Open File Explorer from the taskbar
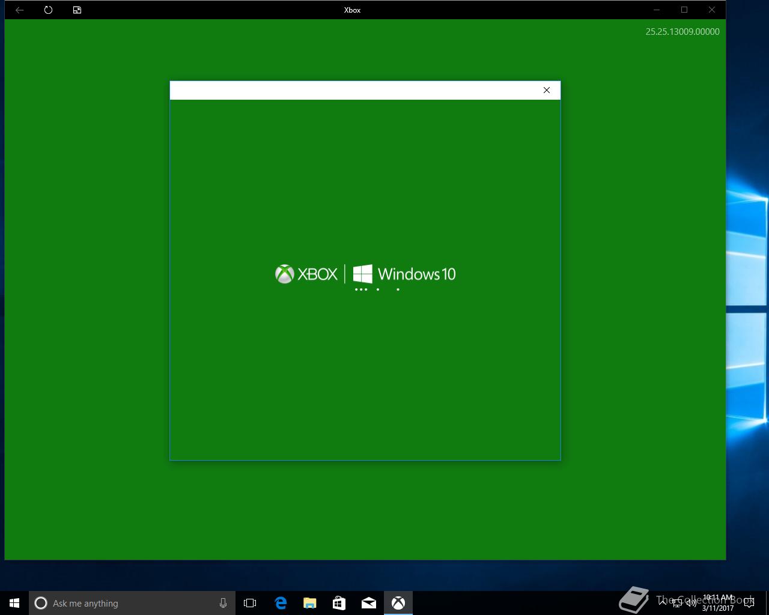Screen dimensions: 769x615 (x=309, y=603)
